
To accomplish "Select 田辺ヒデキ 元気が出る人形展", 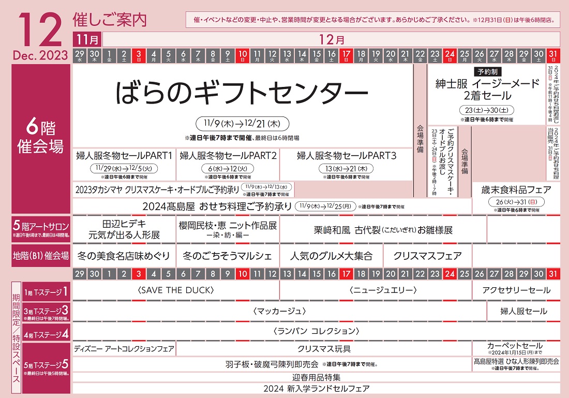I will point(124,229).
